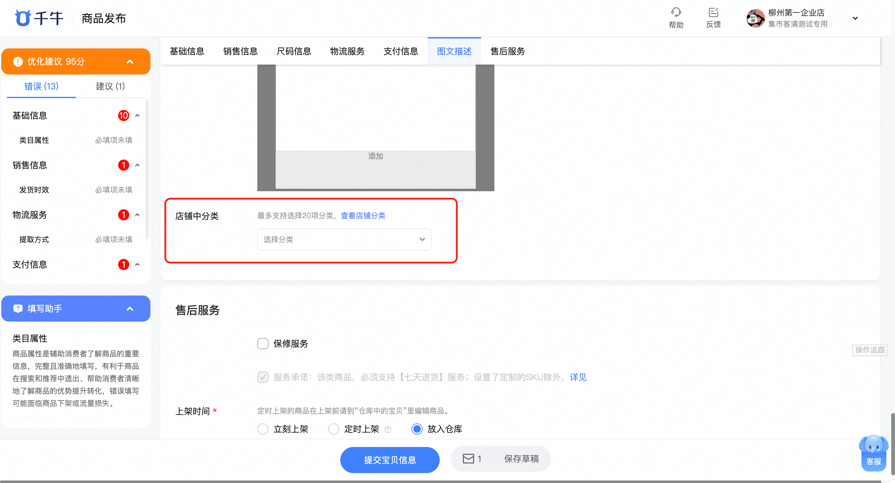895x483 pixels.
Task: Switch to 售后服务 tab
Action: (507, 51)
